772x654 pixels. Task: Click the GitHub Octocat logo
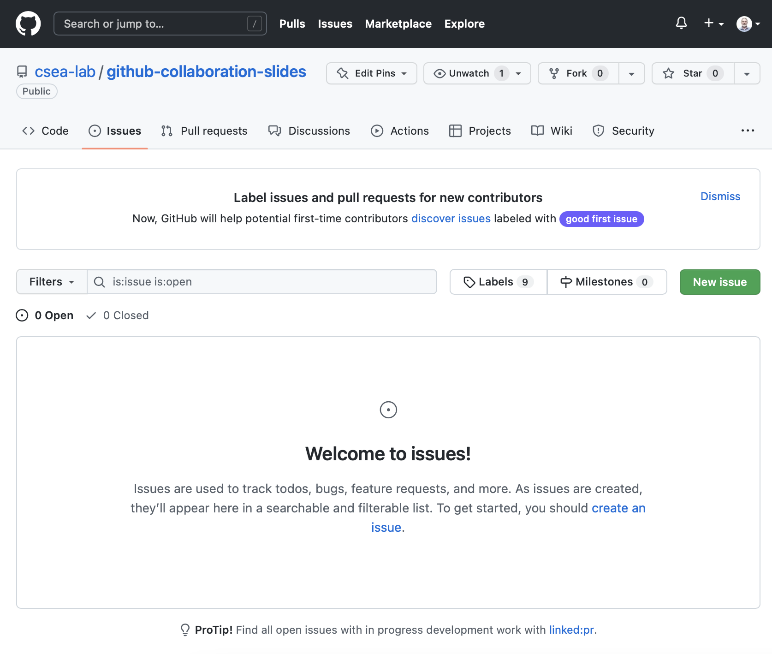click(x=28, y=24)
